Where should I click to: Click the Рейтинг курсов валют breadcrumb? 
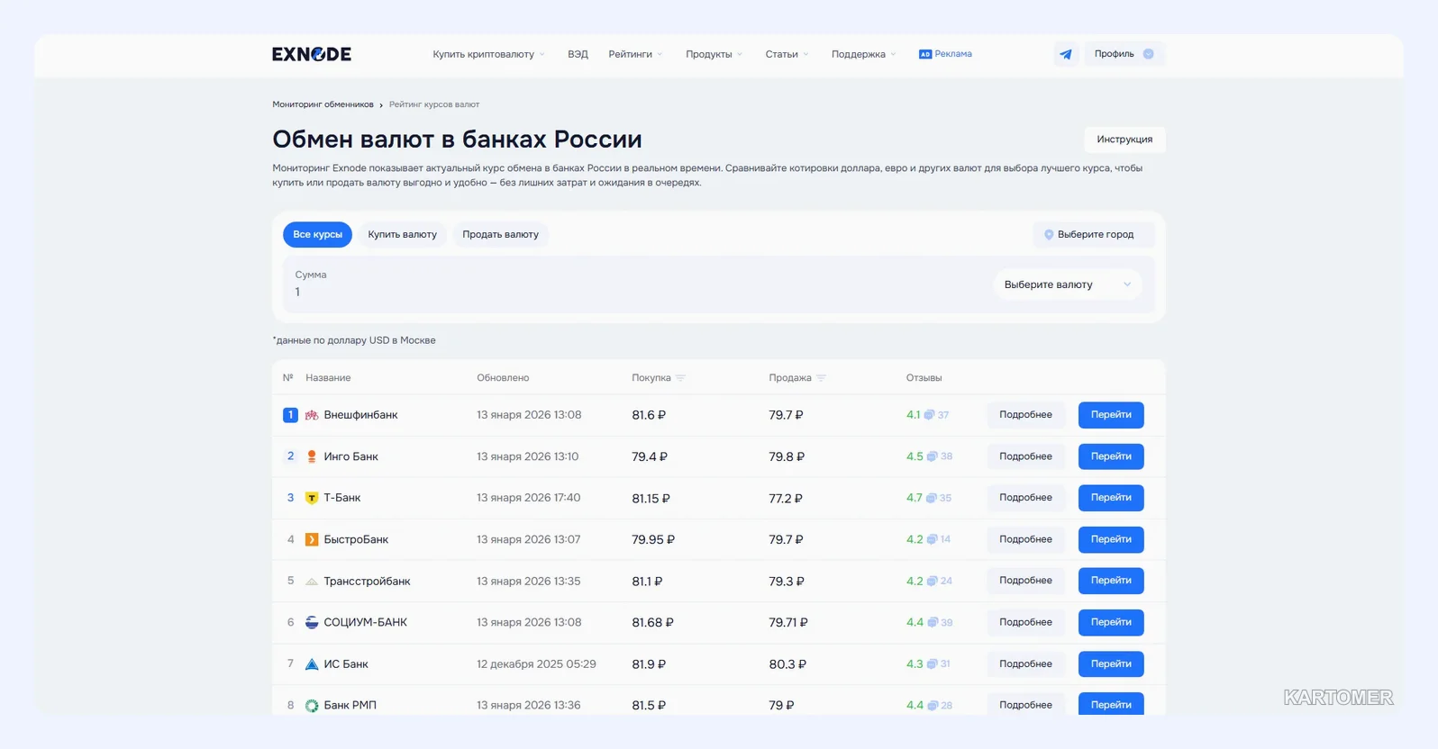pyautogui.click(x=434, y=104)
